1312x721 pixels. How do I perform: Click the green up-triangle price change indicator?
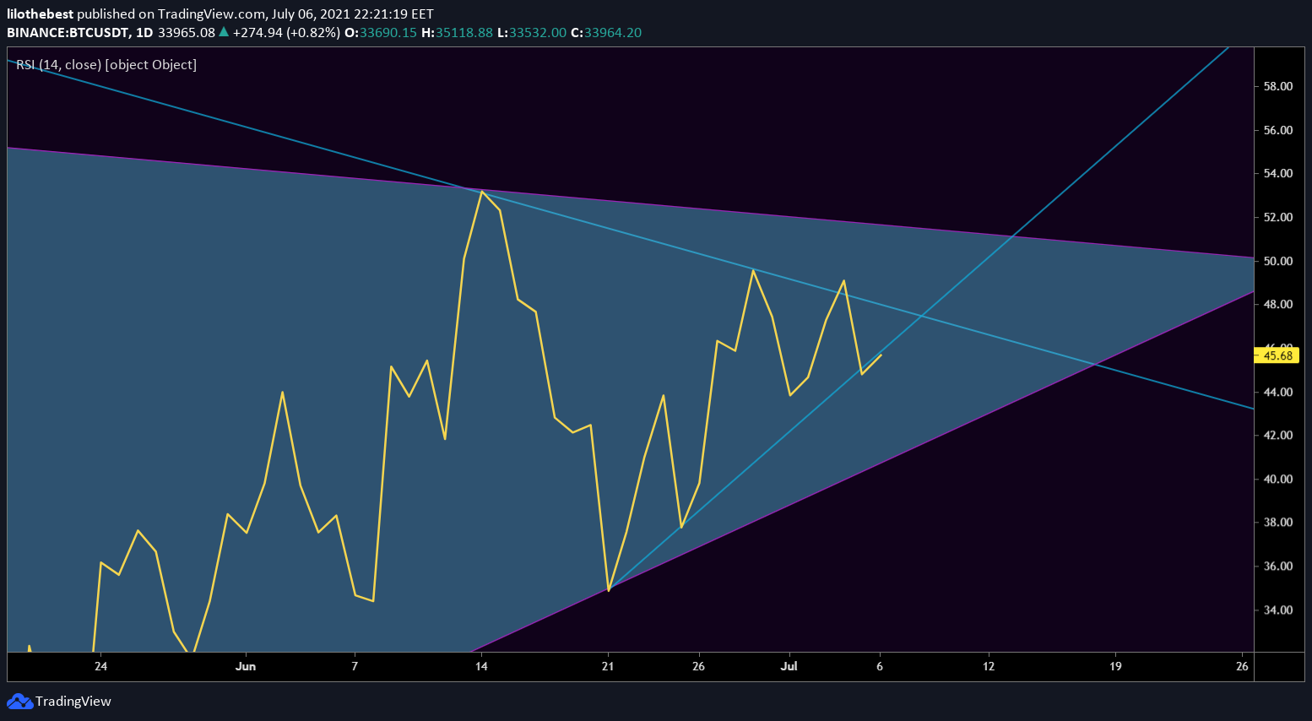click(x=224, y=32)
